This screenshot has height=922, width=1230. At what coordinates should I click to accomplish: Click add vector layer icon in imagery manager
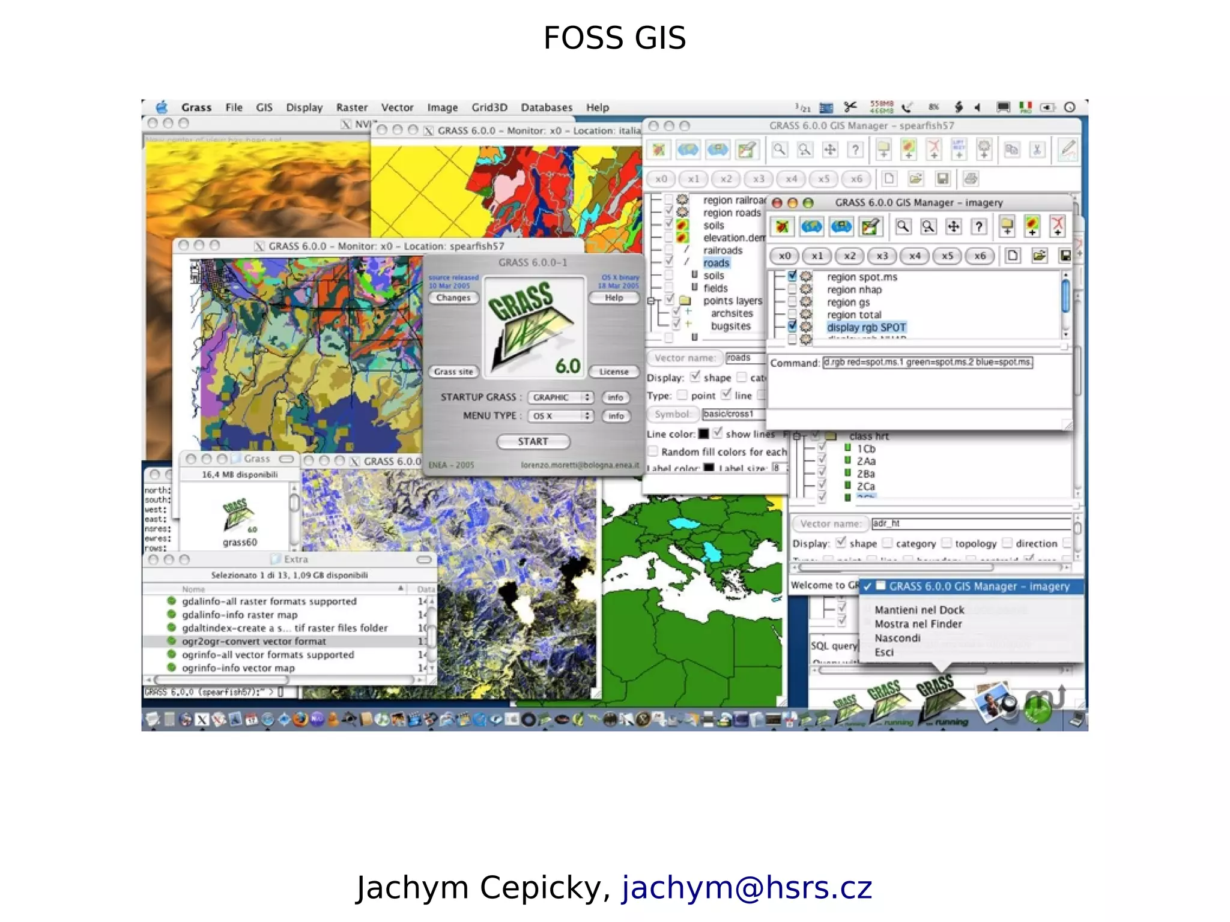coord(1057,226)
